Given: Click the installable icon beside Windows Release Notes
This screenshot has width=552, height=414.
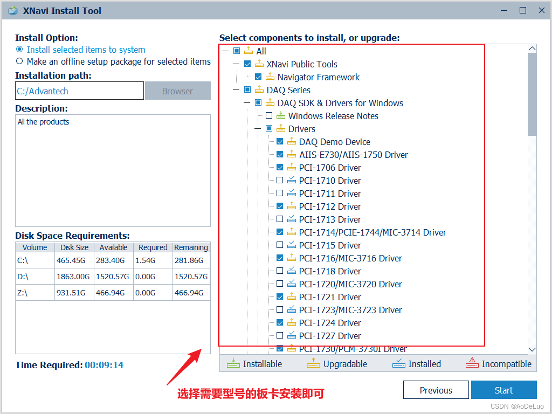Looking at the screenshot, I should [280, 115].
